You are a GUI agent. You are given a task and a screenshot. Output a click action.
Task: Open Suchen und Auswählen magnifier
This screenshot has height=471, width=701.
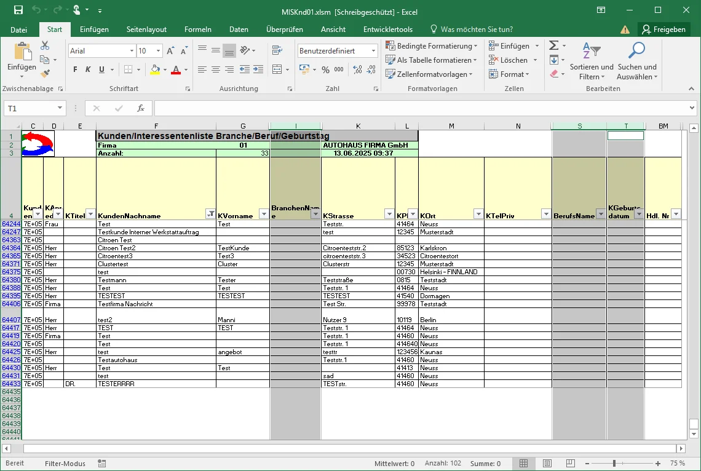point(636,61)
